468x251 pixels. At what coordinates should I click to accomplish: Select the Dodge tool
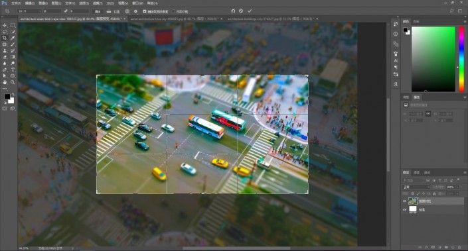pos(13,63)
